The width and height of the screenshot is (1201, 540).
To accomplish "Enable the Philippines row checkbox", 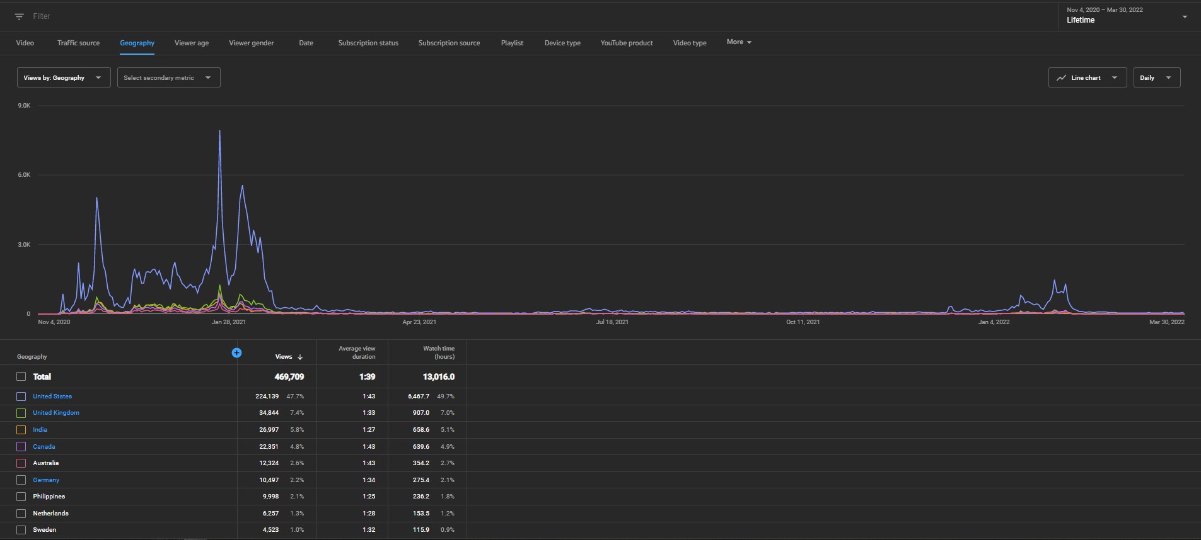I will click(x=21, y=497).
